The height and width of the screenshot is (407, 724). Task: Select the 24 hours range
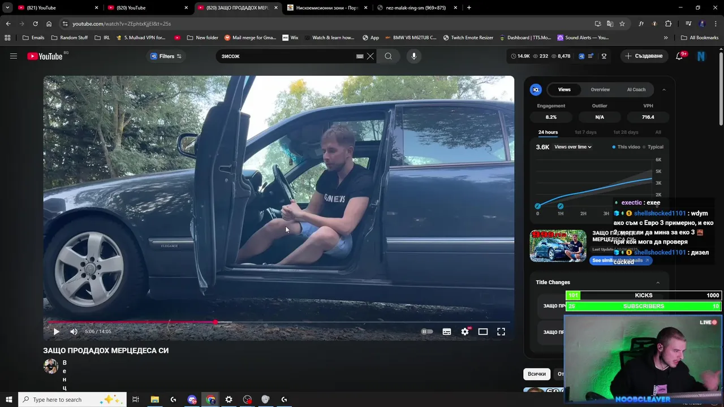[x=548, y=132]
